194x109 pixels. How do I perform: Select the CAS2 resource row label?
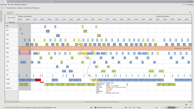12,61
